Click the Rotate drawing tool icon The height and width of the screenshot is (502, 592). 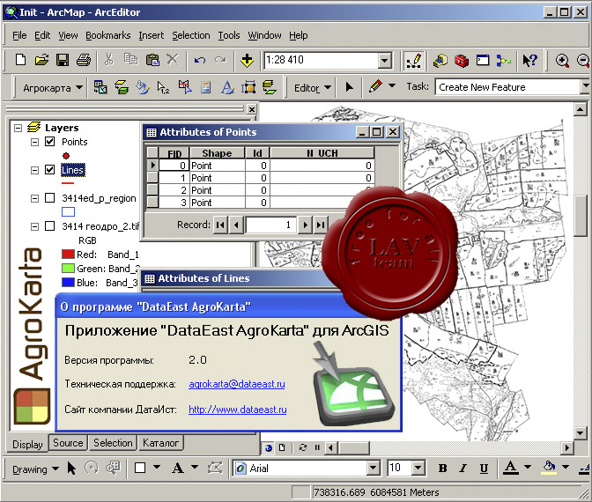point(92,468)
